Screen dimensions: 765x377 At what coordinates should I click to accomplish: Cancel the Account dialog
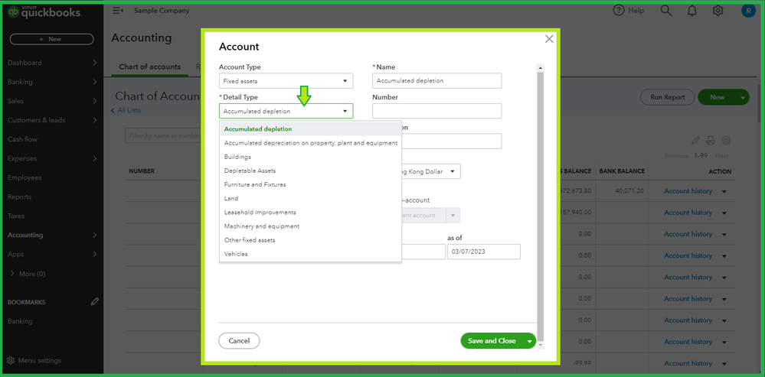(x=239, y=341)
